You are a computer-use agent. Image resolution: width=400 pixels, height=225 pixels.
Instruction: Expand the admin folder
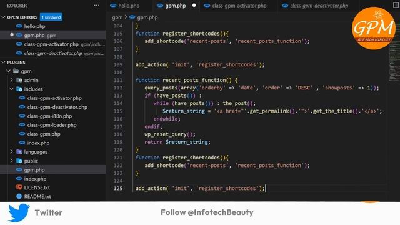coord(11,80)
